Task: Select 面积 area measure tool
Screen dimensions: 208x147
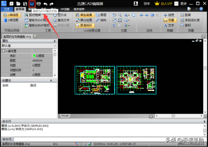Action: [x=186, y=25]
